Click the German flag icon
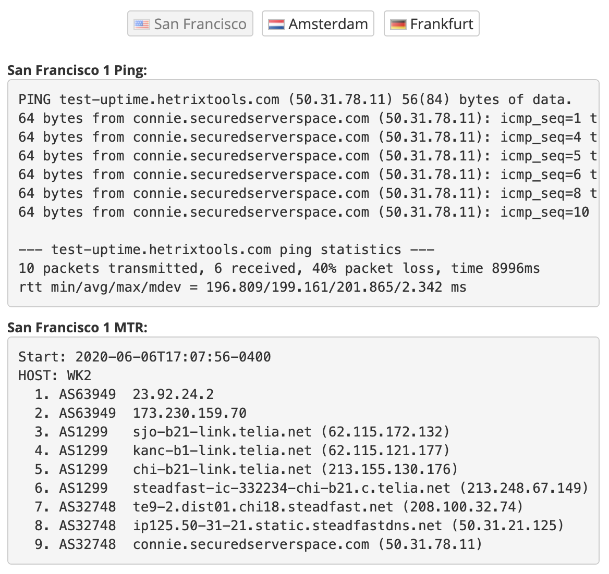The width and height of the screenshot is (609, 574). 398,24
